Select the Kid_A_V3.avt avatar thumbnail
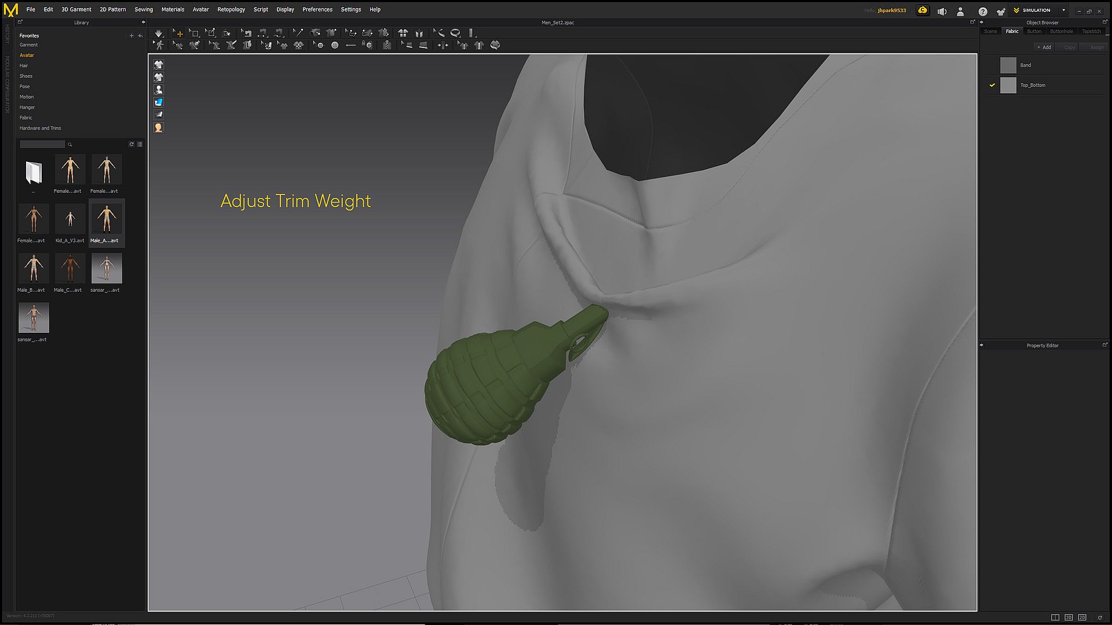 coord(70,219)
